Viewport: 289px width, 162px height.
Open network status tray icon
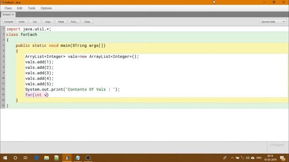242,158
